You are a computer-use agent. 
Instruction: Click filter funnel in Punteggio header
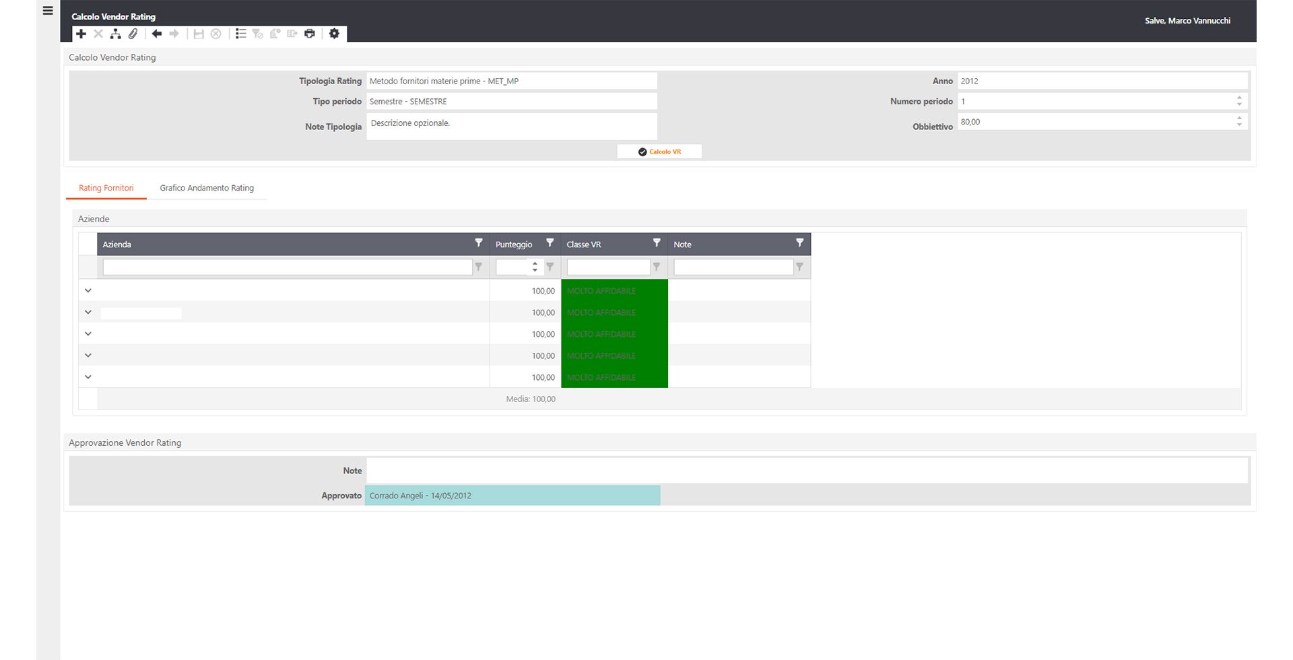(x=550, y=242)
